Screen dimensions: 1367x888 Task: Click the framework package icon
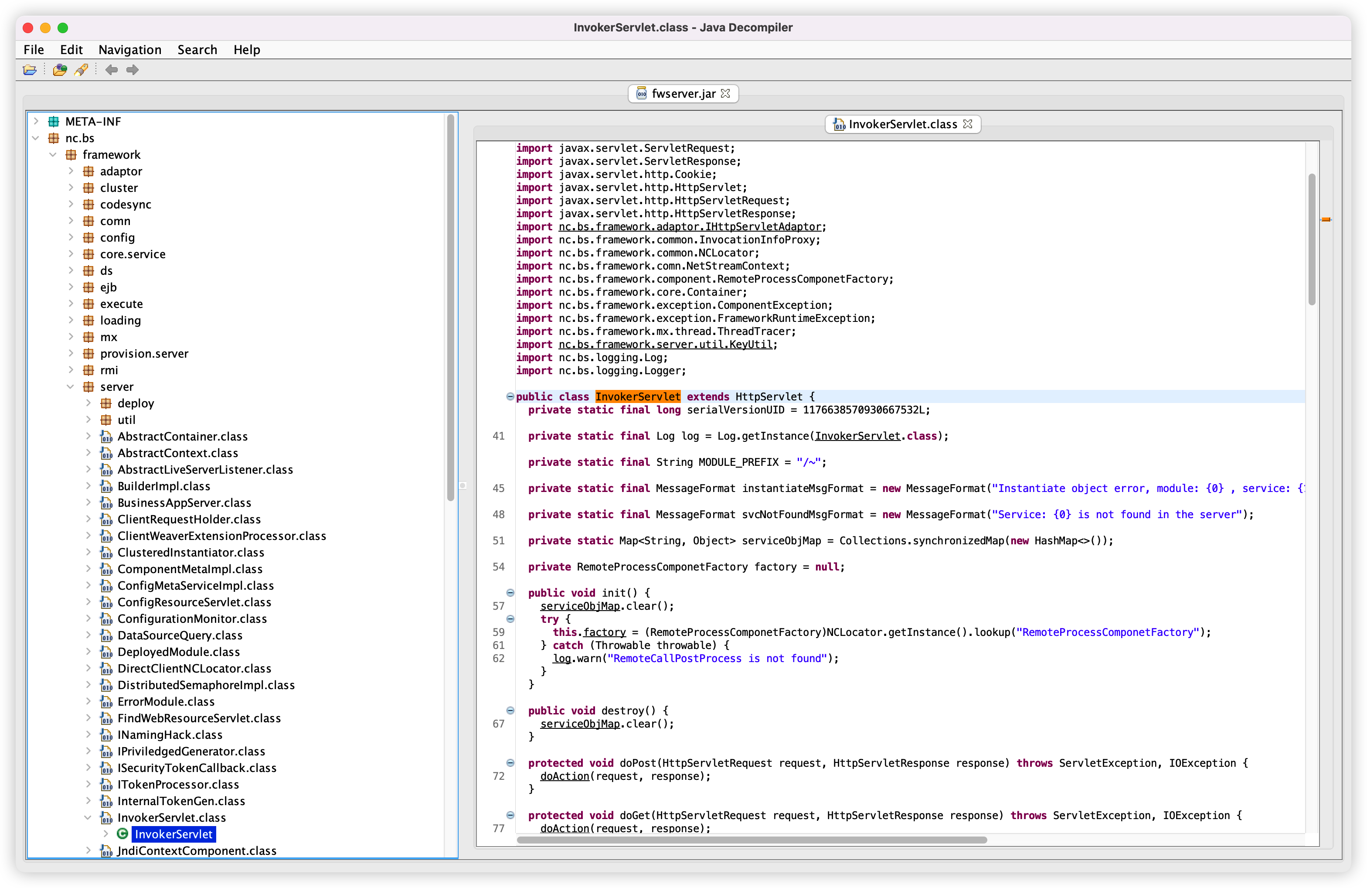coord(71,154)
